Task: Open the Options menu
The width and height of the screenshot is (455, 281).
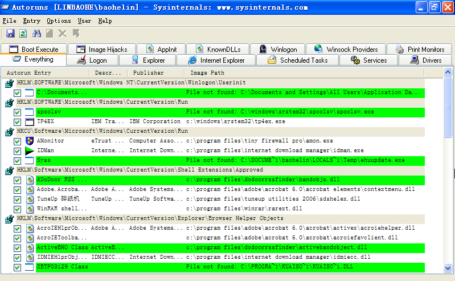Action: [59, 21]
